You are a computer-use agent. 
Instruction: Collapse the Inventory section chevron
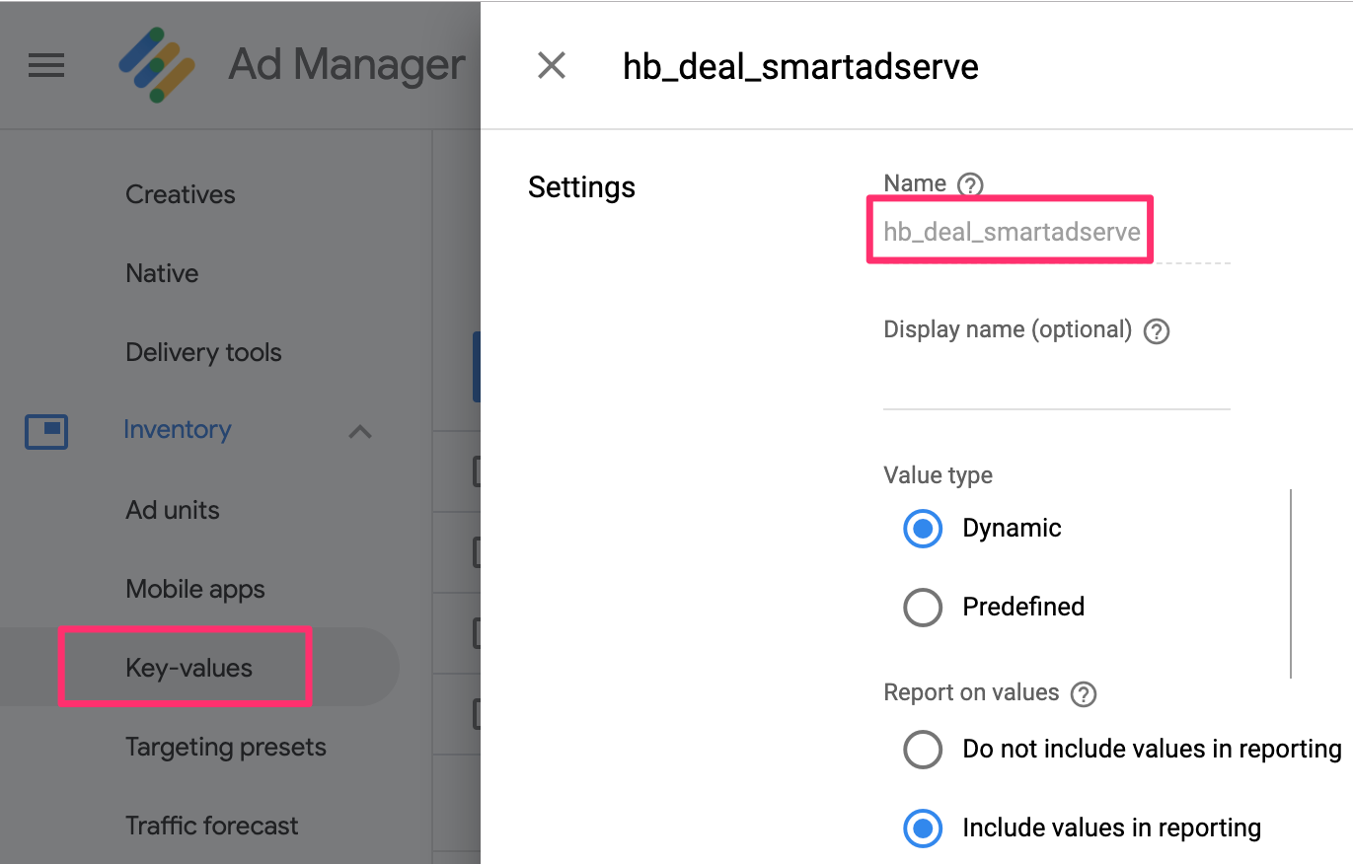[360, 432]
